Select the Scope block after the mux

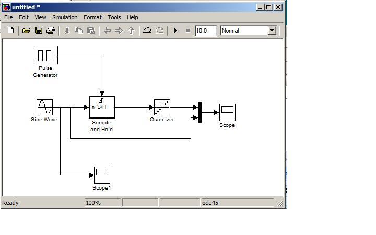pyautogui.click(x=227, y=112)
